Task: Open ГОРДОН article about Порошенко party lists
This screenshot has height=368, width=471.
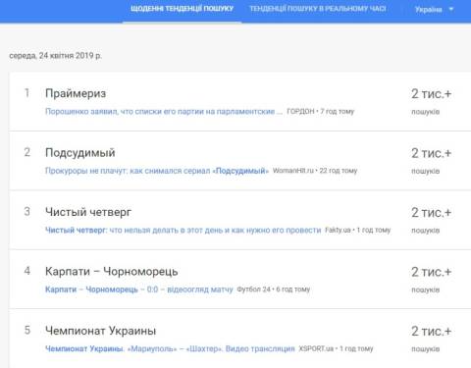Action: pos(164,112)
